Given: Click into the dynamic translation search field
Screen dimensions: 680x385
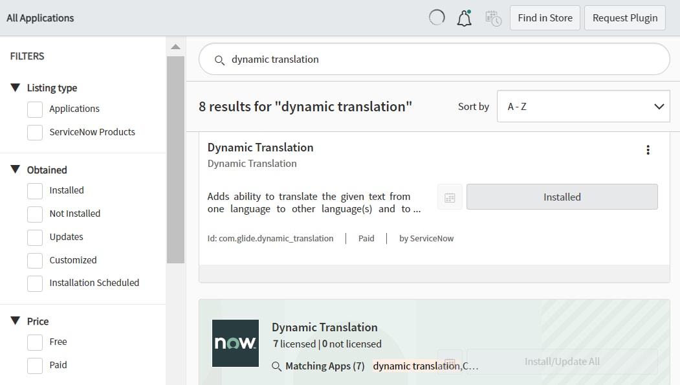Looking at the screenshot, I should point(434,59).
